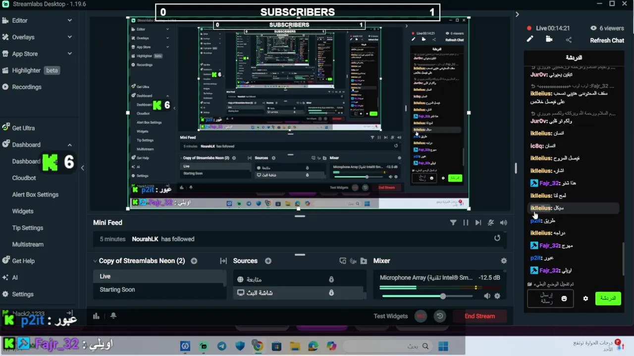Image resolution: width=634 pixels, height=356 pixels.
Task: Pause the Mini Feed alert queue
Action: point(466,222)
